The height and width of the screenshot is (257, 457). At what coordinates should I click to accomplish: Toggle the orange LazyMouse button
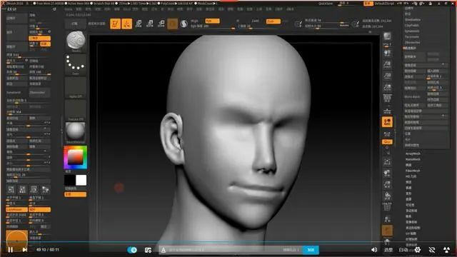[x=16, y=209]
